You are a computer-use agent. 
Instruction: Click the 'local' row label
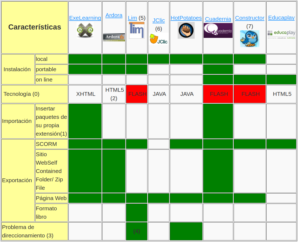(x=51, y=59)
